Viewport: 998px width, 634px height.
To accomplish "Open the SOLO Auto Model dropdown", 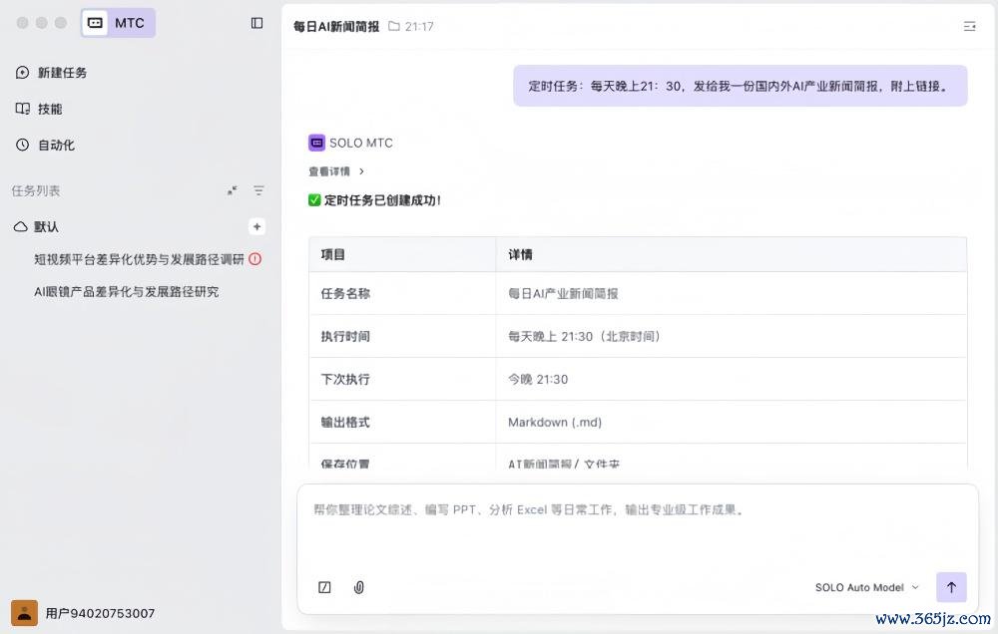I will [867, 587].
